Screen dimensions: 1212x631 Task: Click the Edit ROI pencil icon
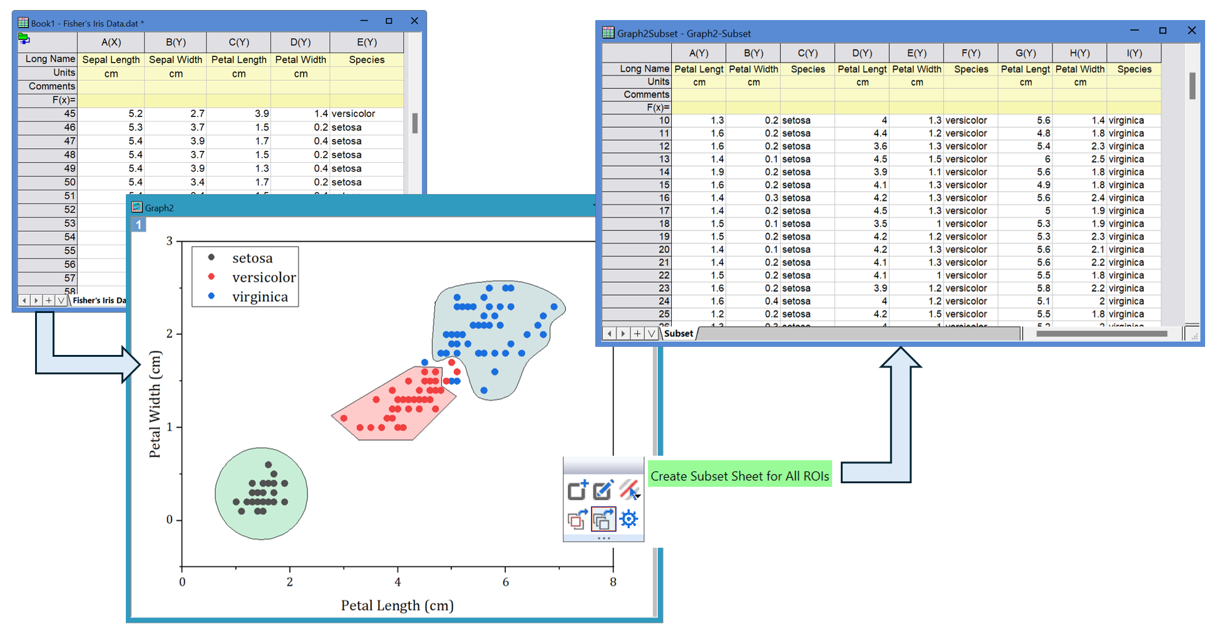[x=603, y=490]
